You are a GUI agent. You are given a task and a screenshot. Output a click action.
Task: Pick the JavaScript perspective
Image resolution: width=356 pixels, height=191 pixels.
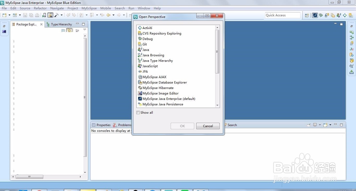click(x=148, y=66)
